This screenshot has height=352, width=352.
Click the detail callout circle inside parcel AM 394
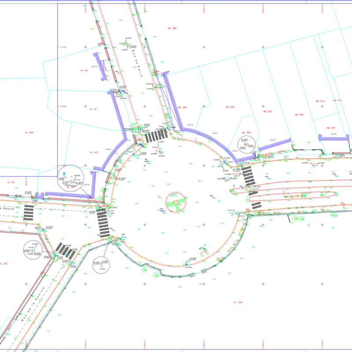tap(246, 145)
